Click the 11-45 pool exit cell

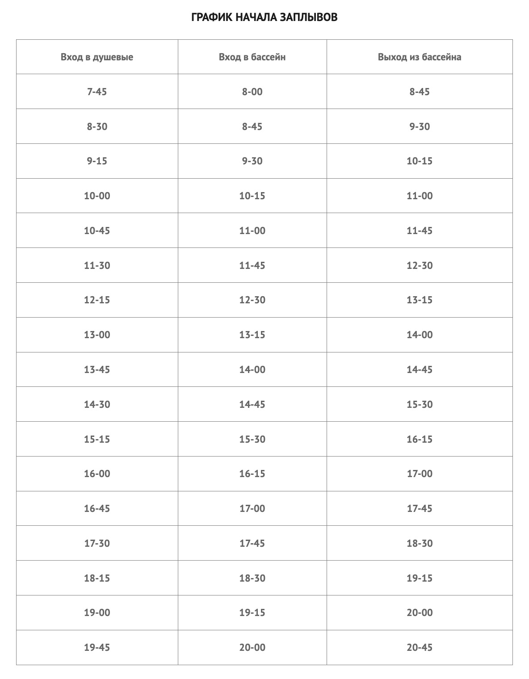pos(420,231)
